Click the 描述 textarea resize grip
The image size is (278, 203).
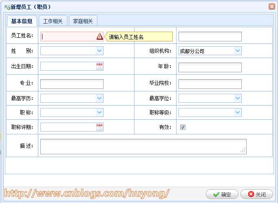click(x=243, y=150)
